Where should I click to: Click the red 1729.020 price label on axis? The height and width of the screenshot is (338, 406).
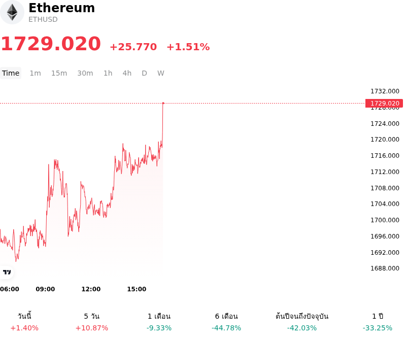(384, 104)
